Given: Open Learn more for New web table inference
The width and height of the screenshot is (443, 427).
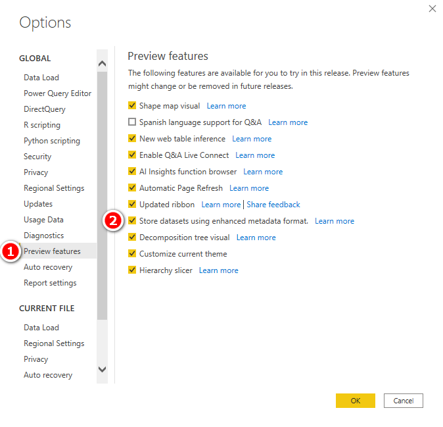Looking at the screenshot, I should tap(252, 139).
